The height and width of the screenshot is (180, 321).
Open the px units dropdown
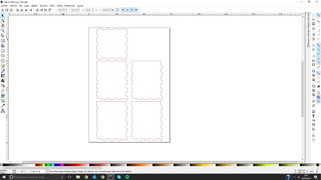click(x=117, y=10)
